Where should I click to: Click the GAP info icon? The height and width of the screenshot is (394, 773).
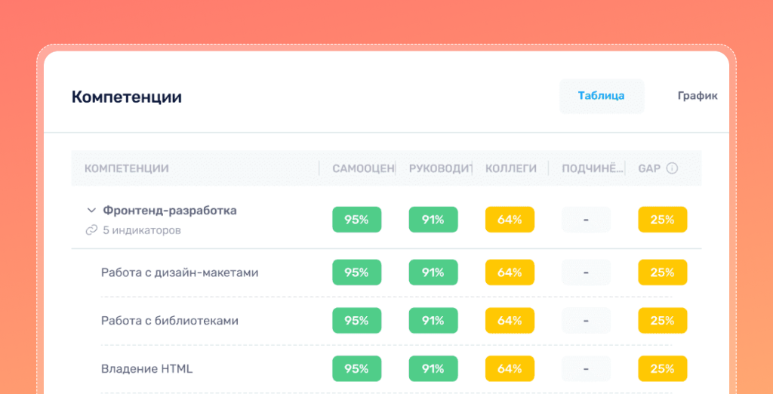(672, 168)
